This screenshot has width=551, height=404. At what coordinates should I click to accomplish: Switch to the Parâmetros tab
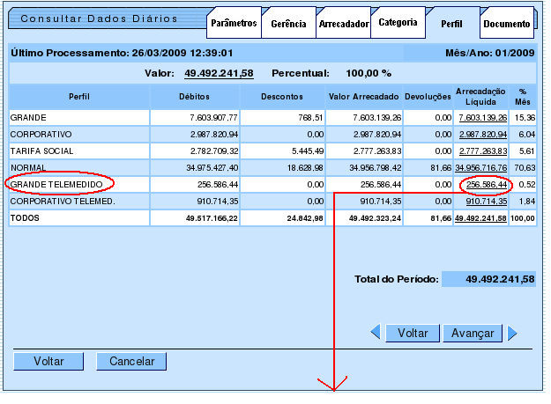pos(234,24)
